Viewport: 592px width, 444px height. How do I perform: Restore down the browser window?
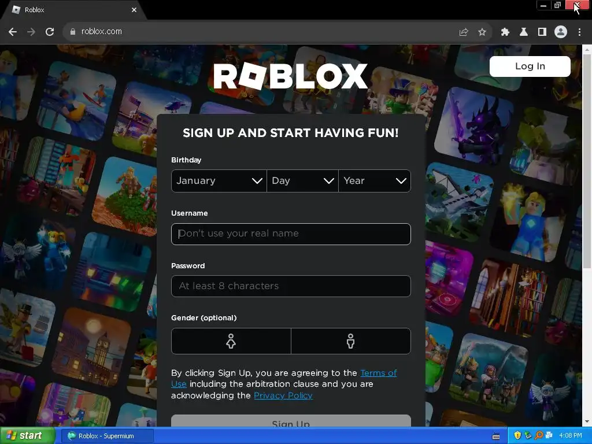[558, 5]
